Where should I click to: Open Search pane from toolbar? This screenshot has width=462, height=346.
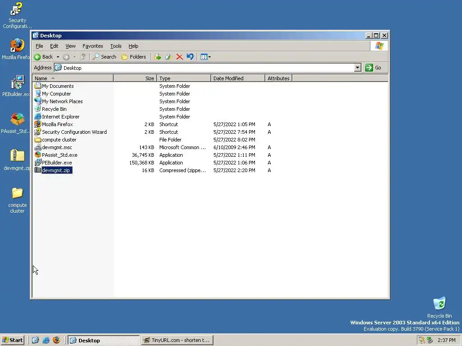click(x=105, y=57)
